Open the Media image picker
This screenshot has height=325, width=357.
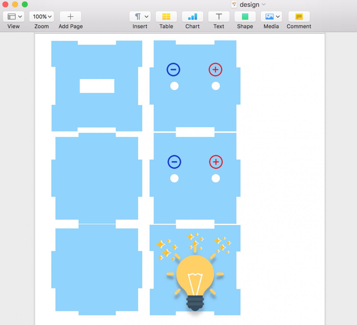click(271, 17)
